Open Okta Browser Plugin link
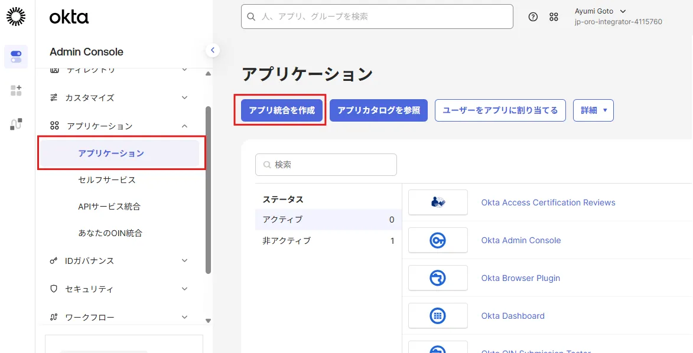This screenshot has width=693, height=353. pyautogui.click(x=520, y=278)
